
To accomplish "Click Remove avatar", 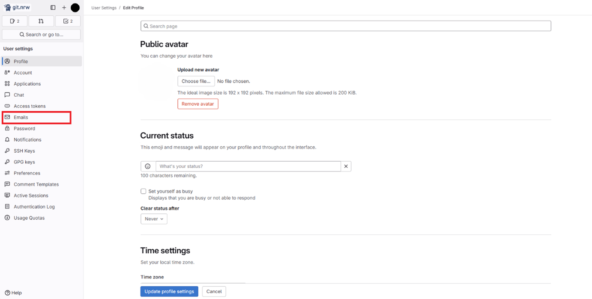I will [x=197, y=104].
